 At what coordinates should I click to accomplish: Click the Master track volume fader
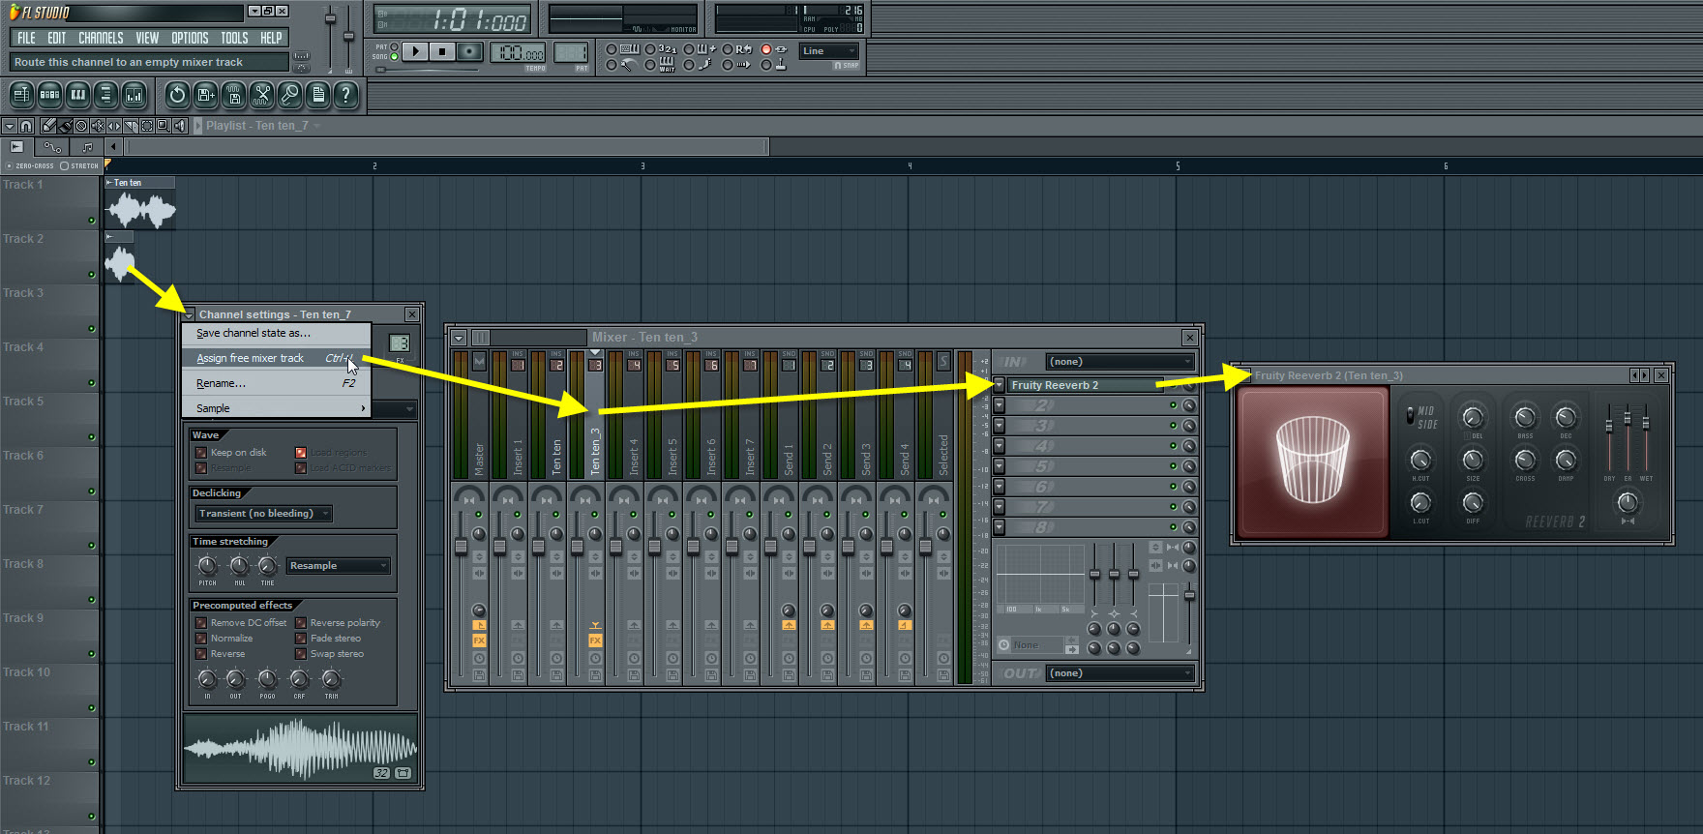(461, 547)
